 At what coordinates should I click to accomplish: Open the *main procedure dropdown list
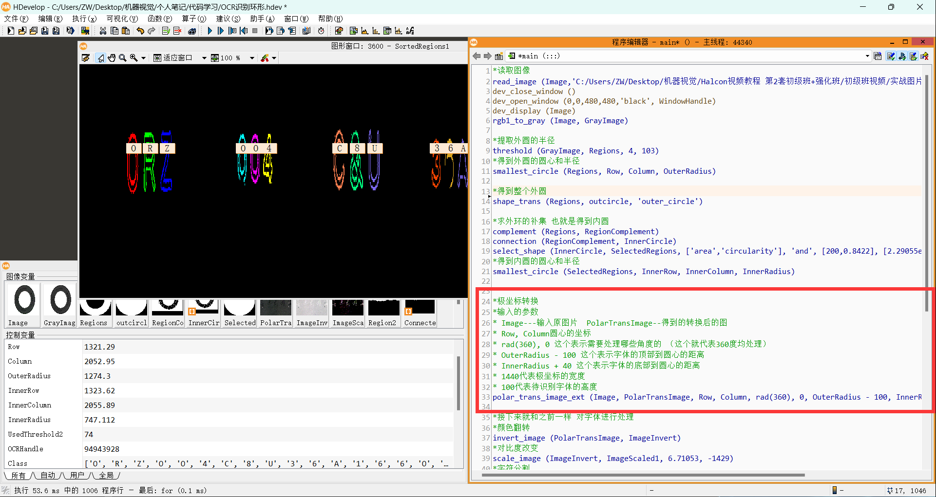click(x=867, y=56)
